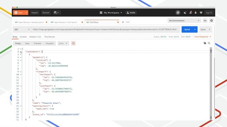Open the Headers (12) tab
The height and width of the screenshot is (127, 227).
35,37
